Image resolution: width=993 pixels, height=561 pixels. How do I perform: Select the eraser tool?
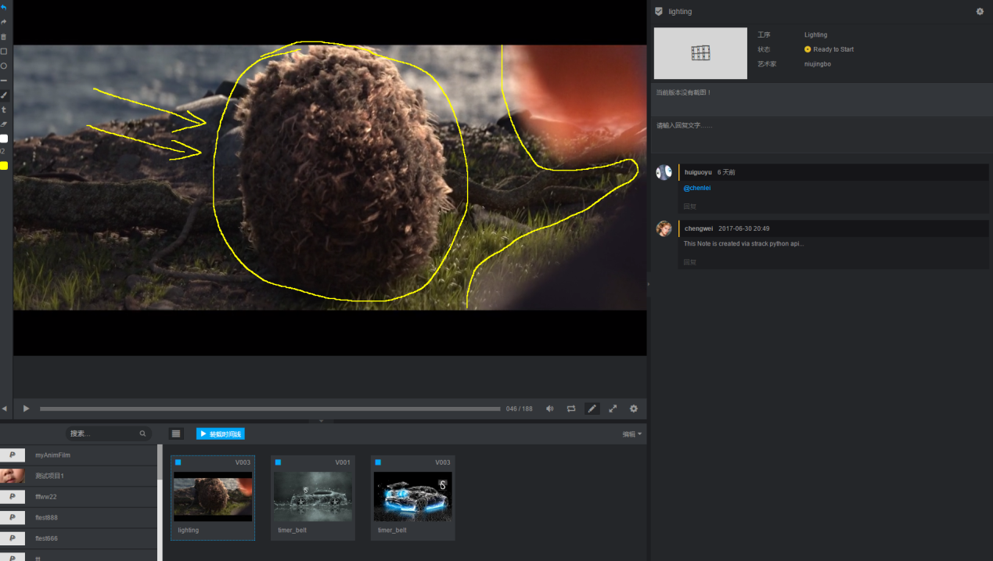[x=3, y=124]
